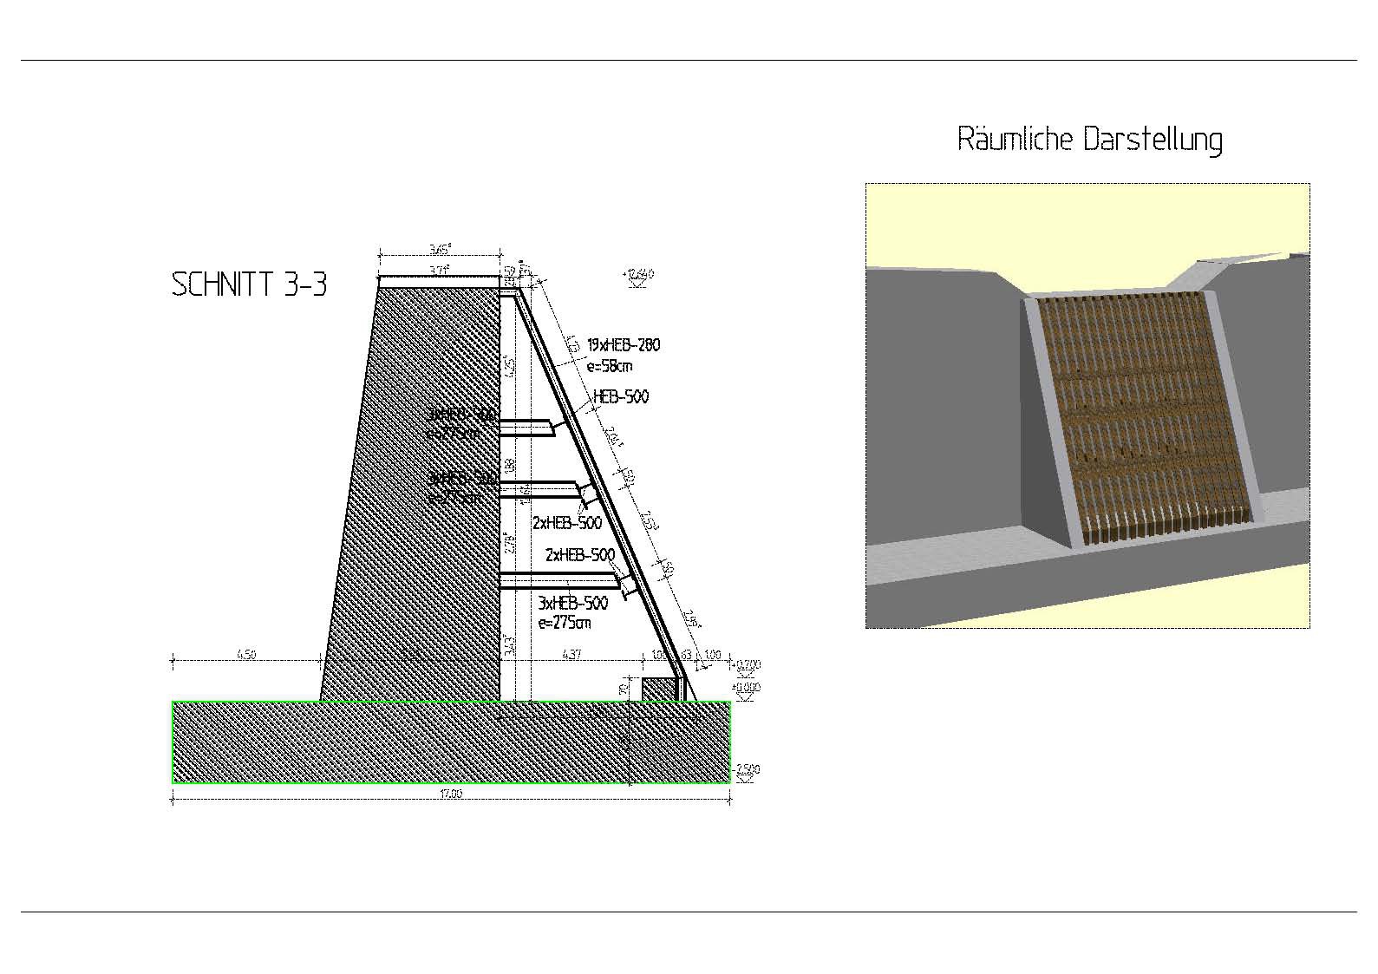
Task: Click the SCHNITT 3-3 section title
Action: click(250, 284)
